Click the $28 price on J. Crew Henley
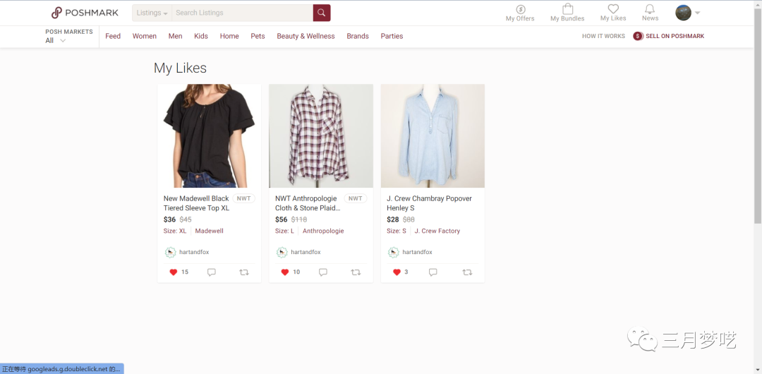 click(393, 220)
